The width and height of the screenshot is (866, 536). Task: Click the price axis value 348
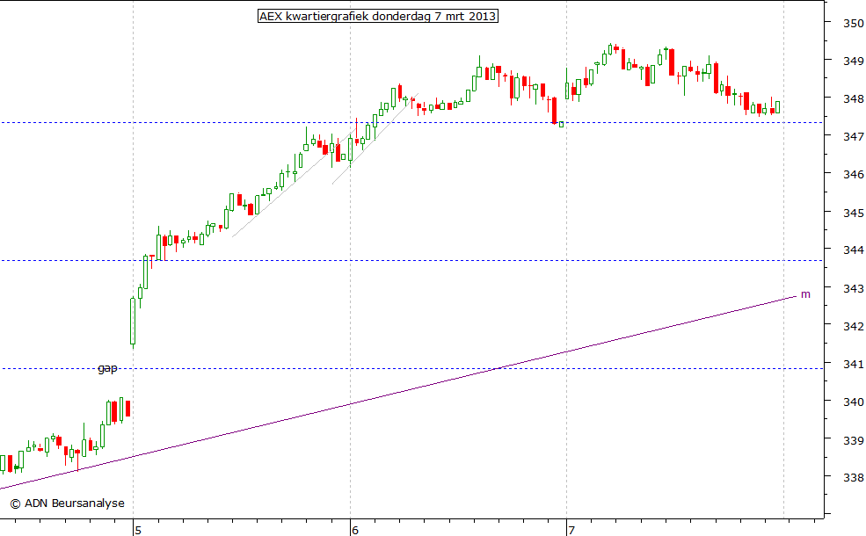[x=854, y=98]
